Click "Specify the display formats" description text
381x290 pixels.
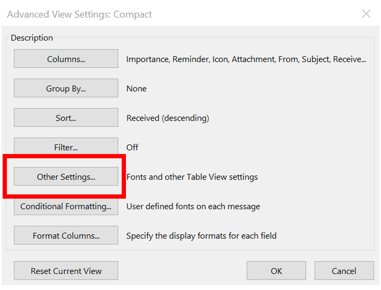click(x=201, y=235)
